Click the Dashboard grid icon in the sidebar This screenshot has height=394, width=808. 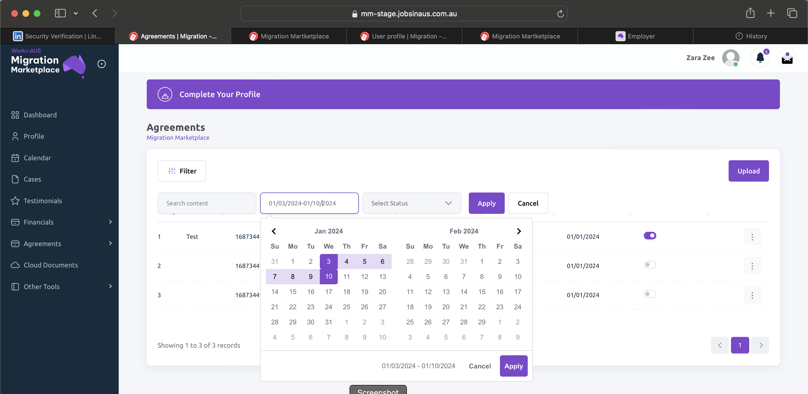coord(15,115)
